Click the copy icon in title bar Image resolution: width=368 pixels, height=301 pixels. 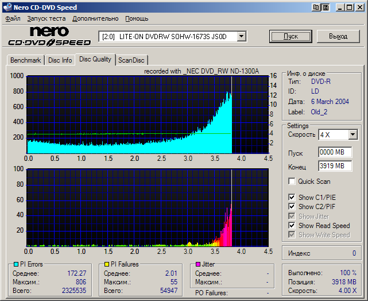pyautogui.click(x=316, y=7)
